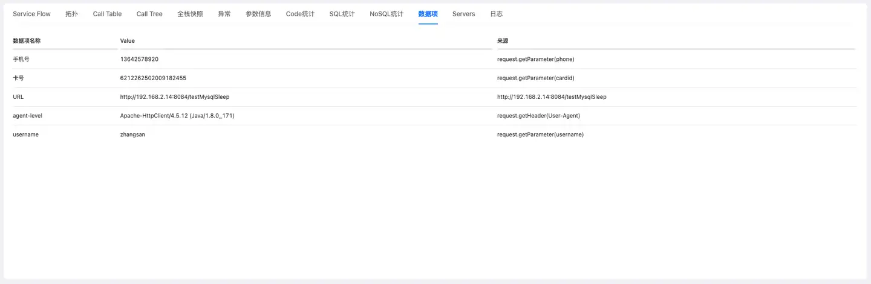Open the Servers tab
871x284 pixels.
point(463,14)
